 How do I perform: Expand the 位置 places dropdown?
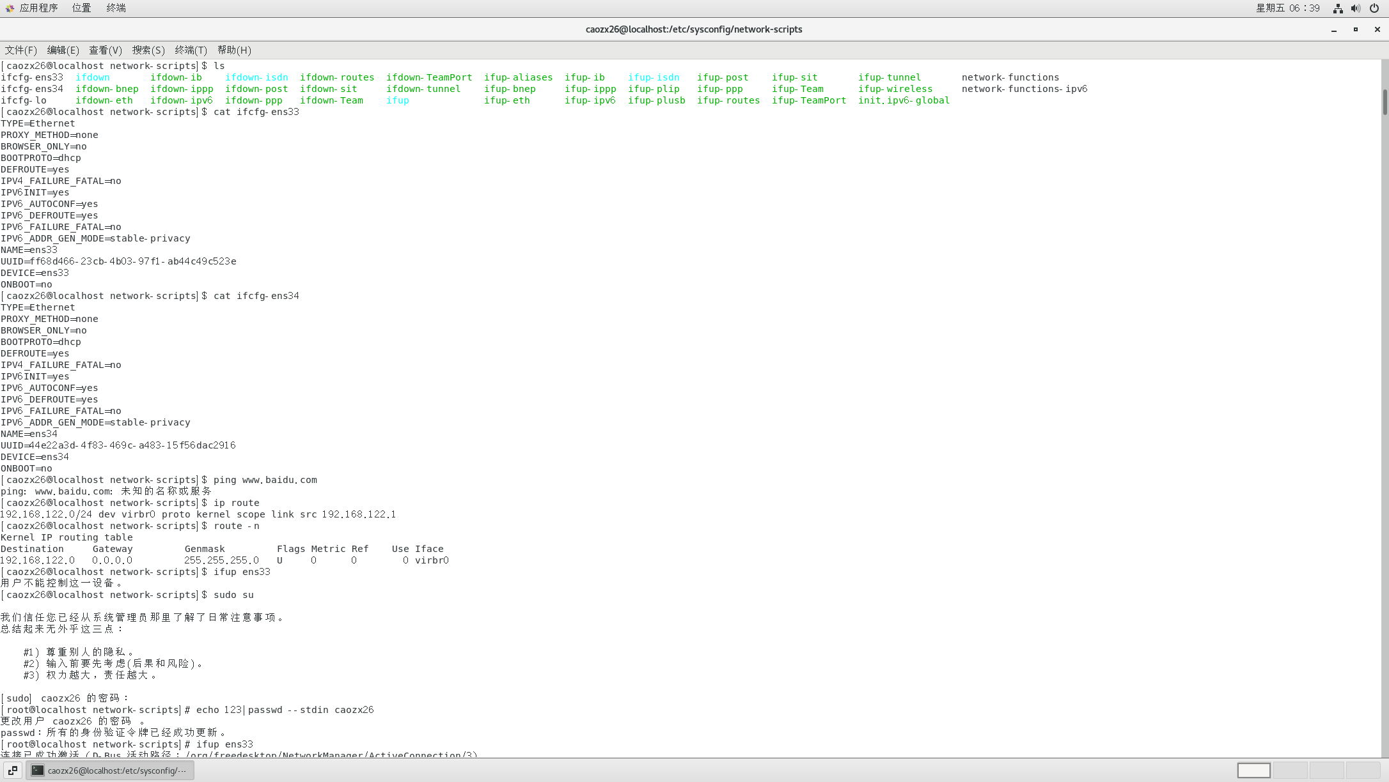click(x=81, y=8)
